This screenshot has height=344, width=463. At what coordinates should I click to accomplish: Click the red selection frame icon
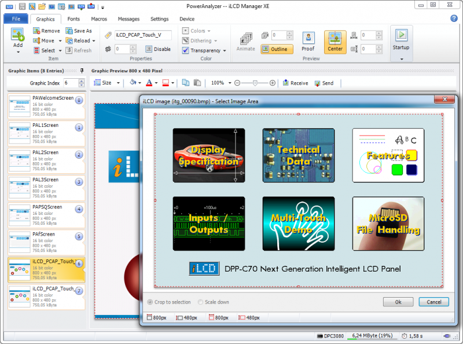(x=166, y=83)
